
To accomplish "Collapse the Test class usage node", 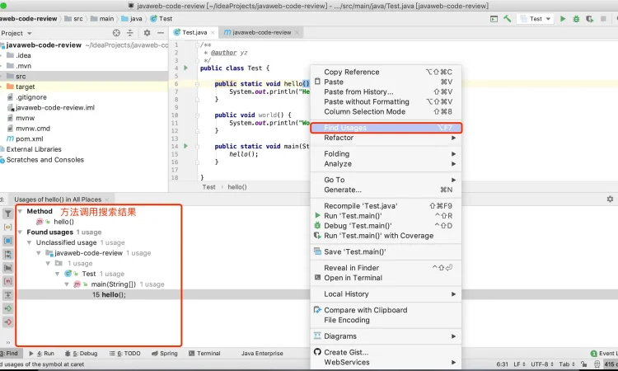I will coord(58,274).
